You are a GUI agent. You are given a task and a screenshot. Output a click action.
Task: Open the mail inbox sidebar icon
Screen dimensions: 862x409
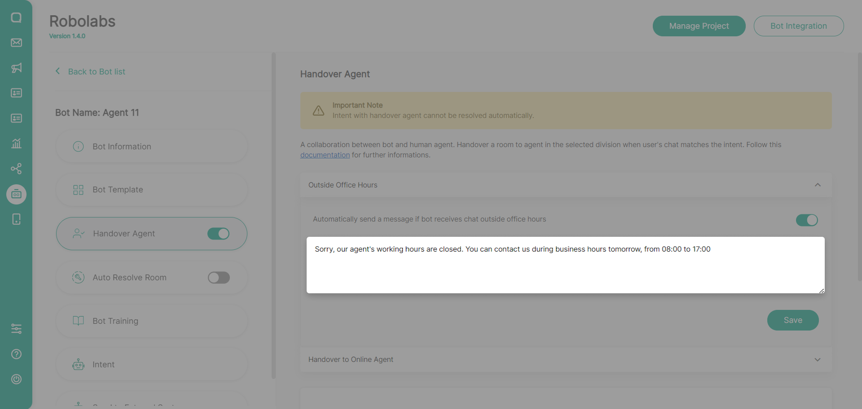[16, 43]
